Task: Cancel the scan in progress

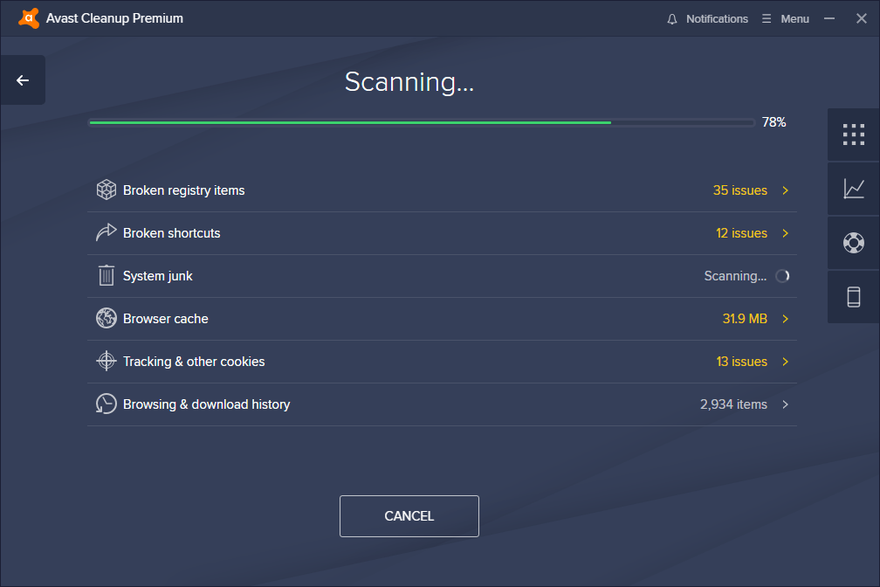Action: pos(409,516)
